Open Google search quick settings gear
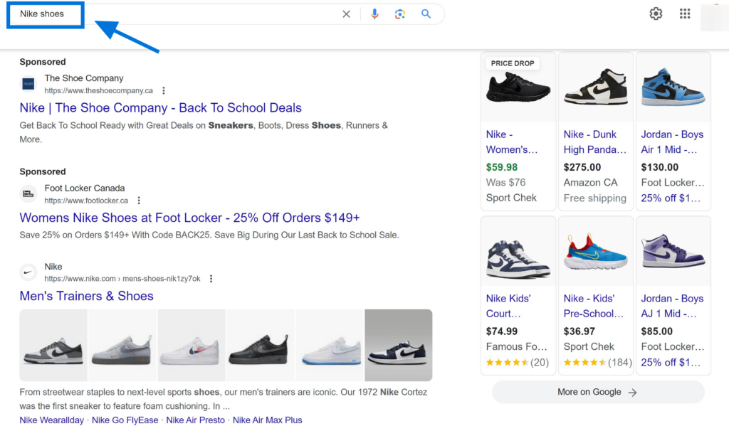729x431 pixels. tap(655, 14)
